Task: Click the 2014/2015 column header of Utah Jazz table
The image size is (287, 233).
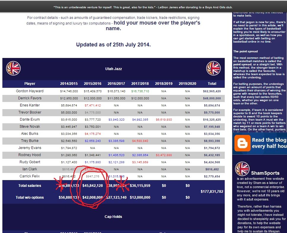Action: pos(69,84)
